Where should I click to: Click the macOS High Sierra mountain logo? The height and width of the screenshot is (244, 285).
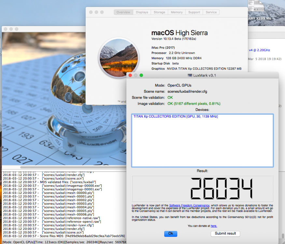coord(119,58)
